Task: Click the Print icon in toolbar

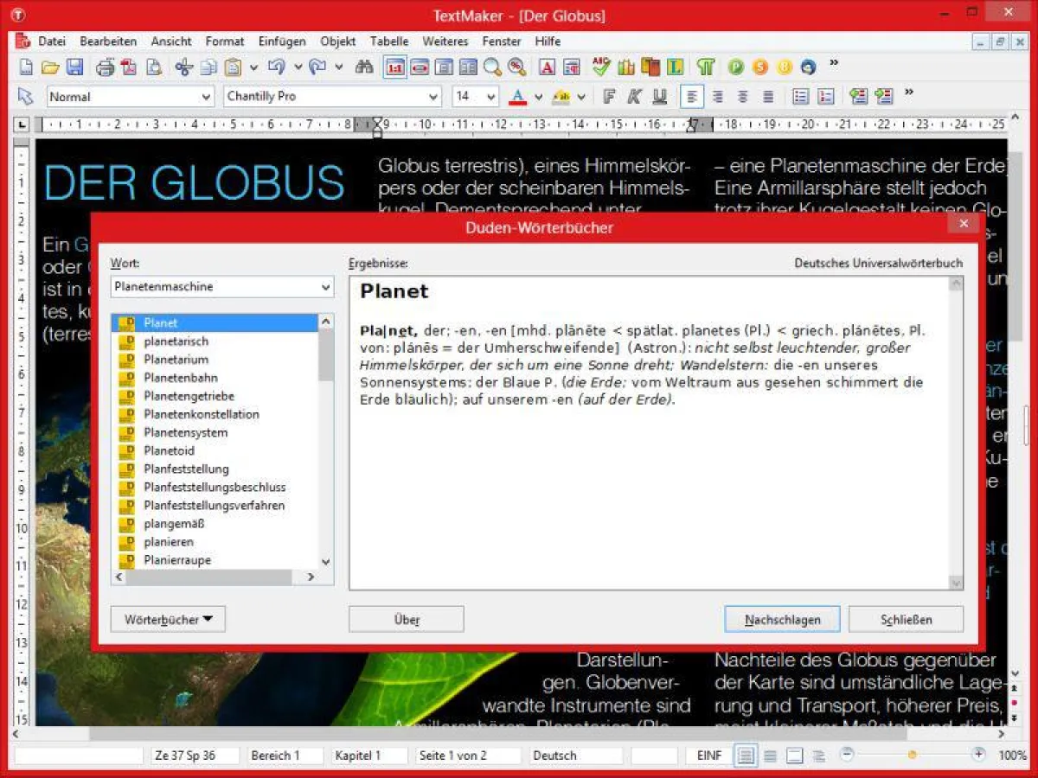Action: 106,67
